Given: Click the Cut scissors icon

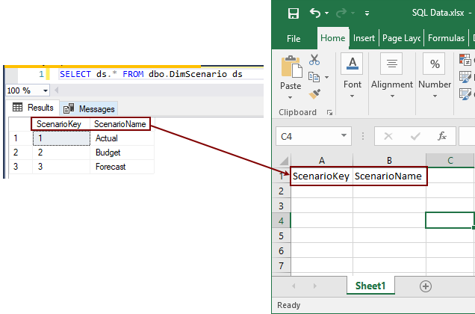Looking at the screenshot, I should pyautogui.click(x=314, y=60).
